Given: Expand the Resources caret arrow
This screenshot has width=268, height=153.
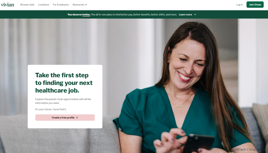Looking at the screenshot, I should click(86, 5).
